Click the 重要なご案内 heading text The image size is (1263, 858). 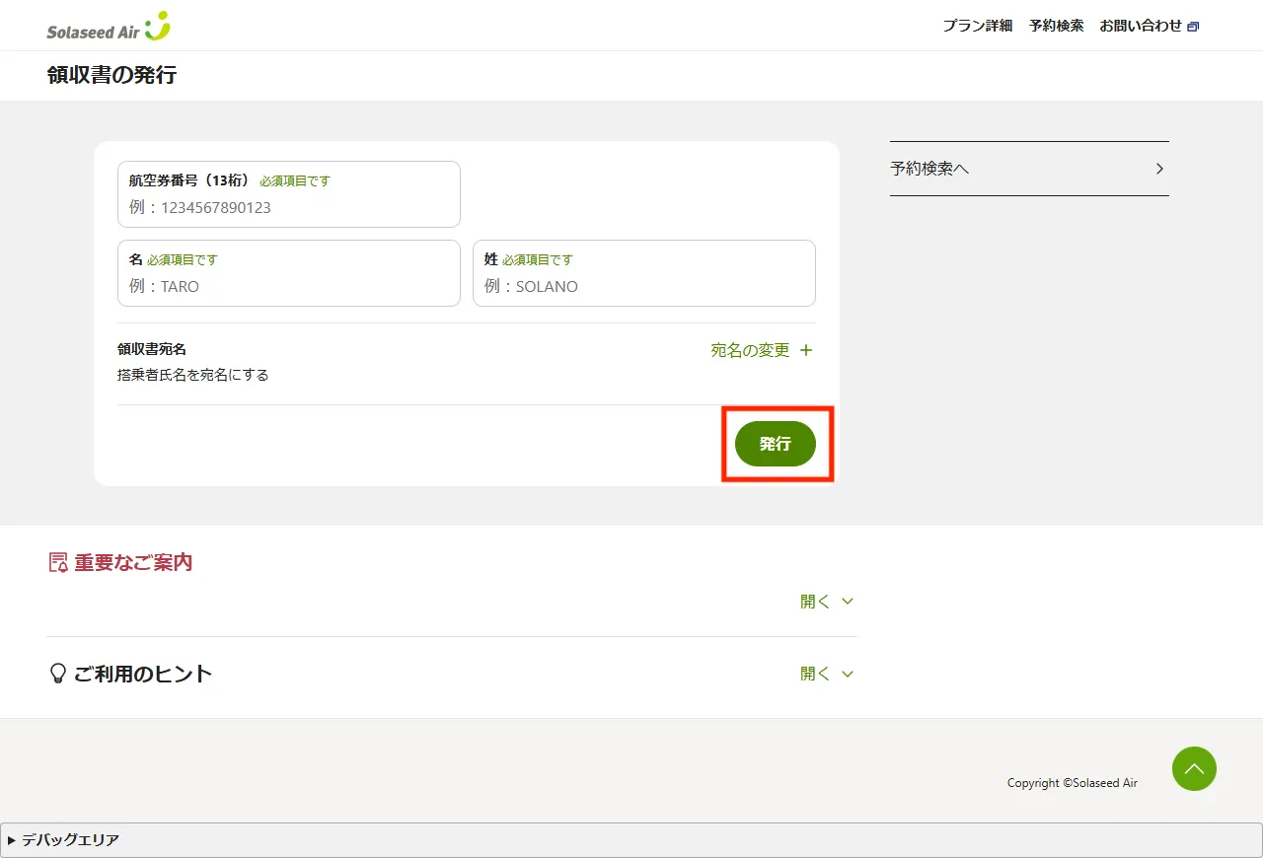click(133, 562)
